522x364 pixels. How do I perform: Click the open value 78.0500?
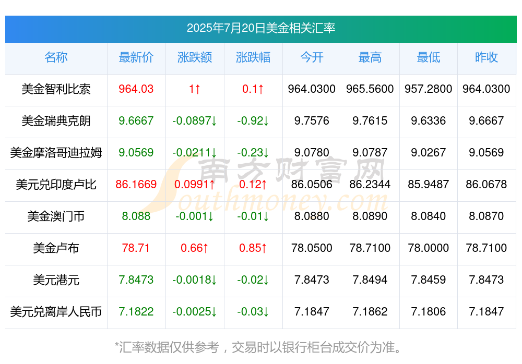312,248
